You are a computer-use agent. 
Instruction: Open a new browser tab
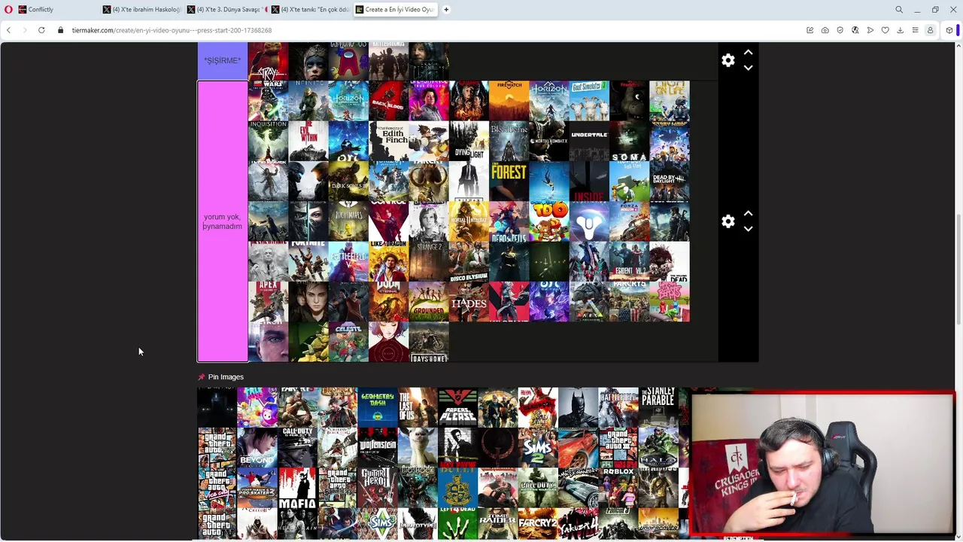(446, 10)
